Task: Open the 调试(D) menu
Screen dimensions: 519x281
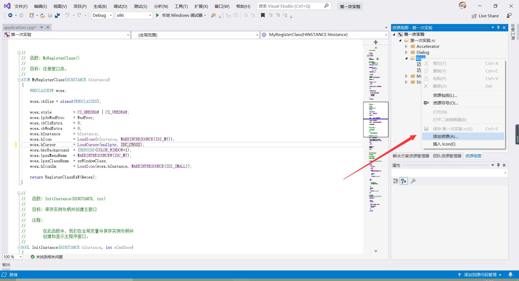Action: click(120, 6)
